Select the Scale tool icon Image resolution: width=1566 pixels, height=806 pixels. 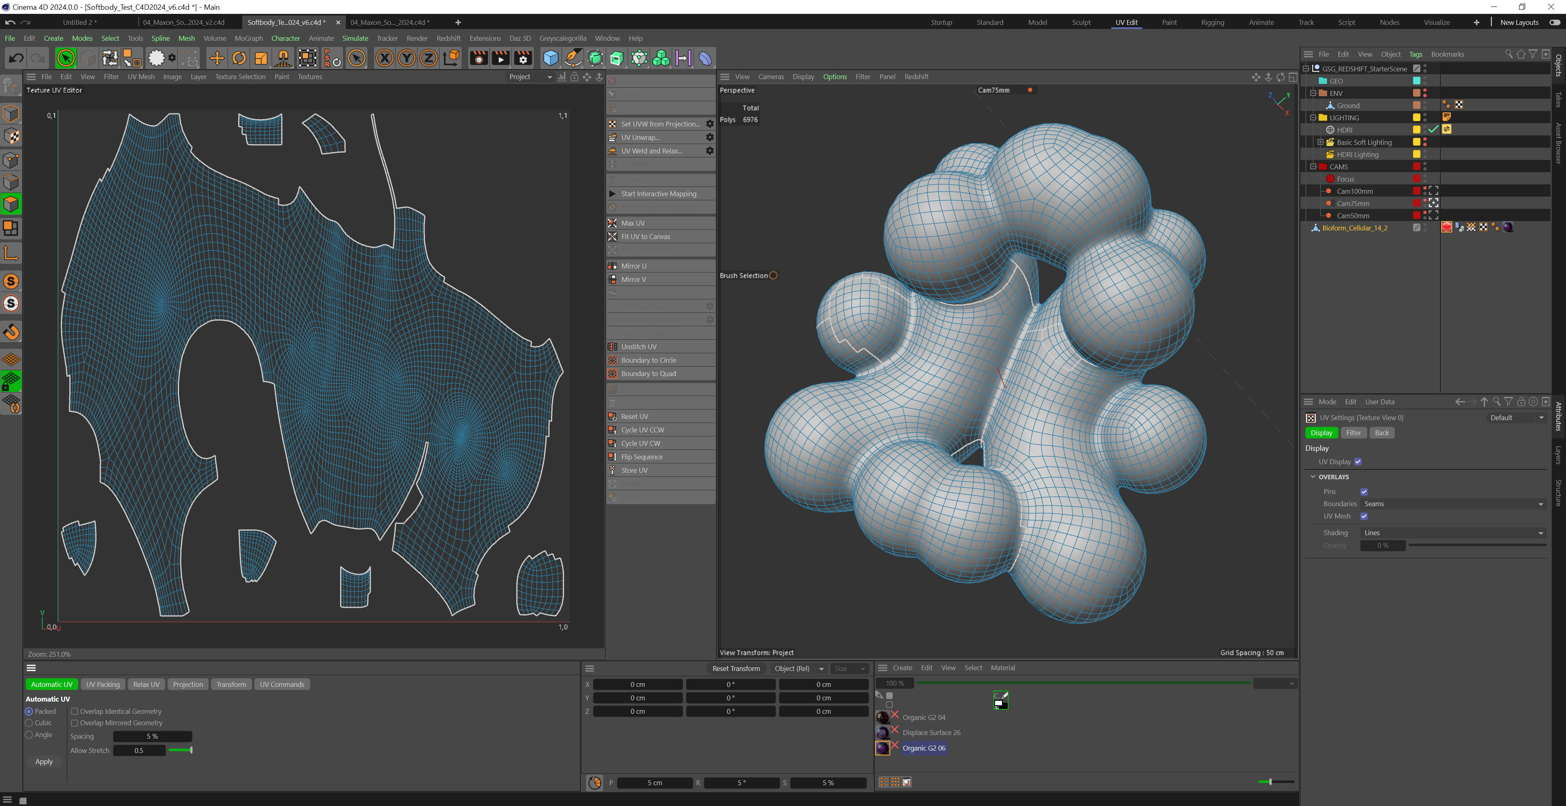coord(261,58)
